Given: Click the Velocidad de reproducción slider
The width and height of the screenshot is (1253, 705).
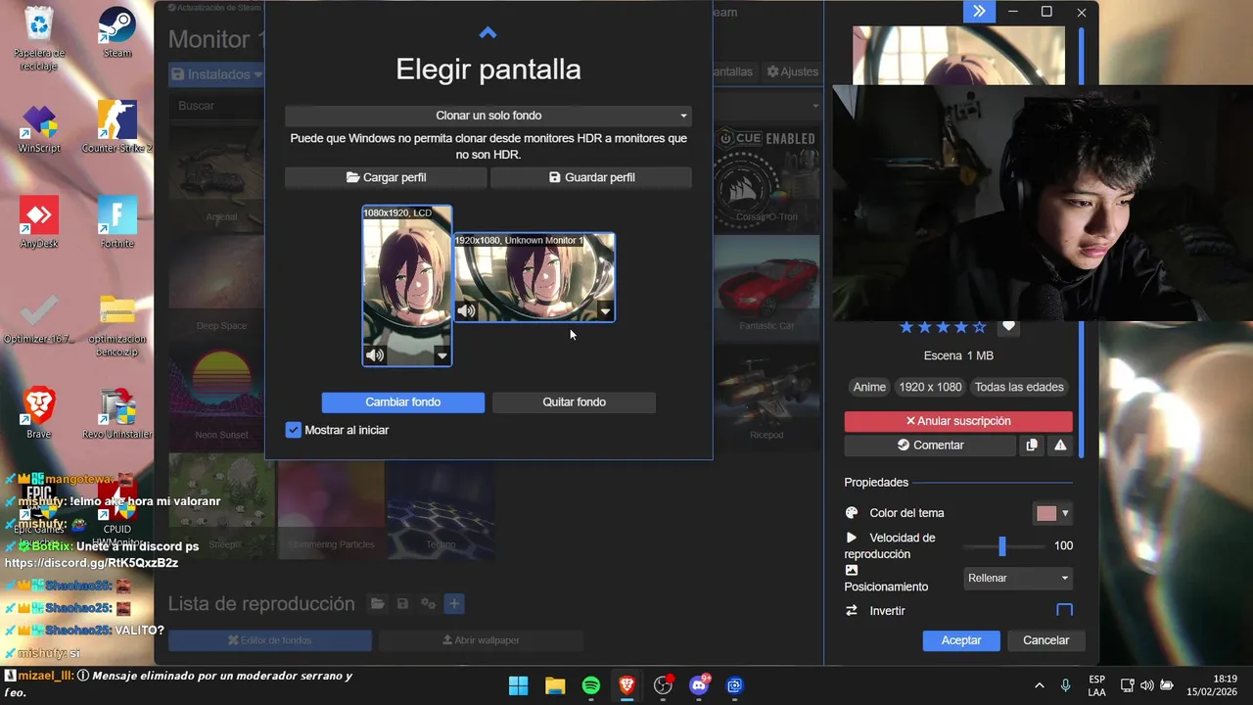Looking at the screenshot, I should 1002,546.
